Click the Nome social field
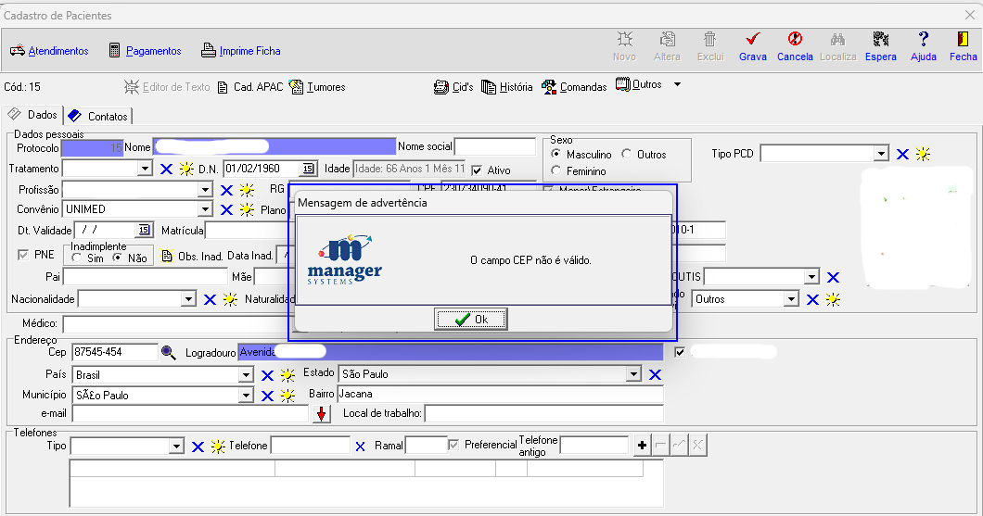 (494, 146)
